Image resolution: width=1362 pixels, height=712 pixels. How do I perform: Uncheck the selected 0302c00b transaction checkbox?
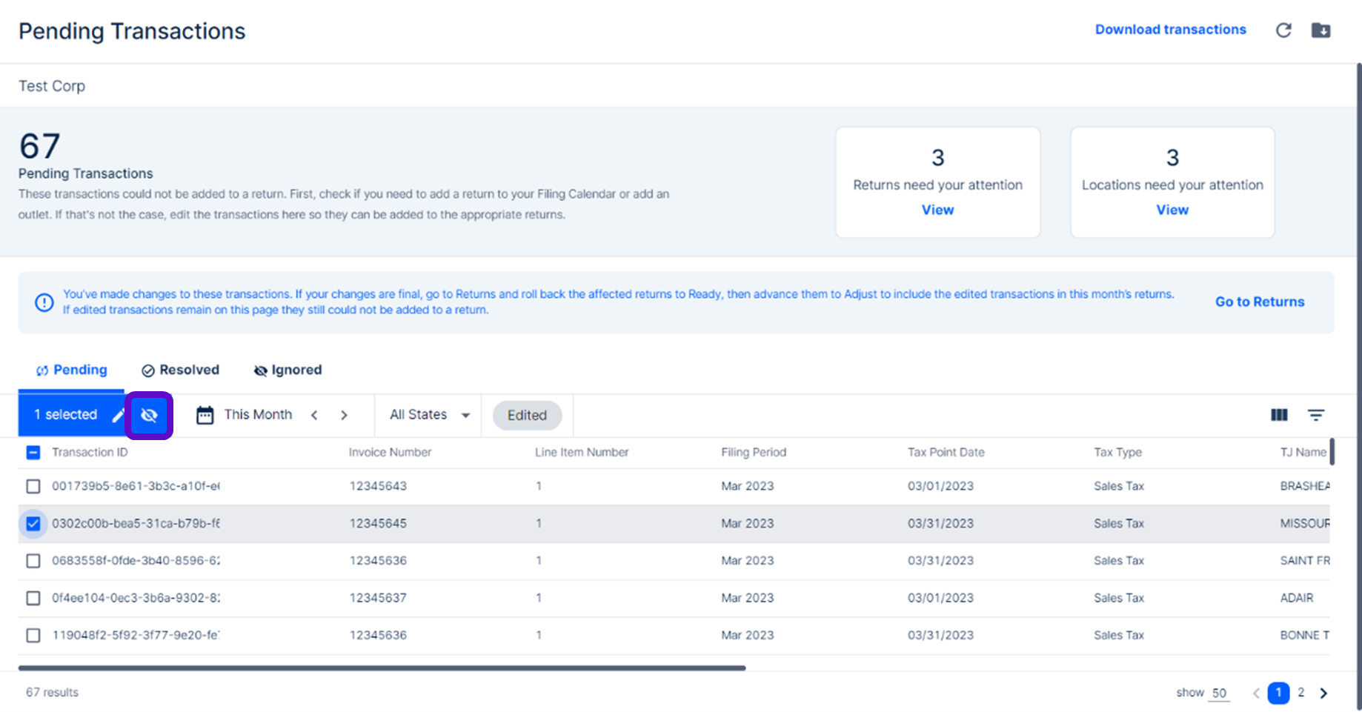33,524
